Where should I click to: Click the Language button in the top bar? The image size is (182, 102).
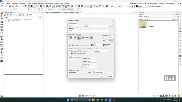(x=162, y=3)
